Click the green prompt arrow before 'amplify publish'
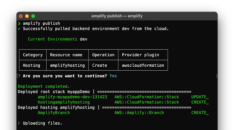Screen dimensions: 235x130 coord(19,23)
